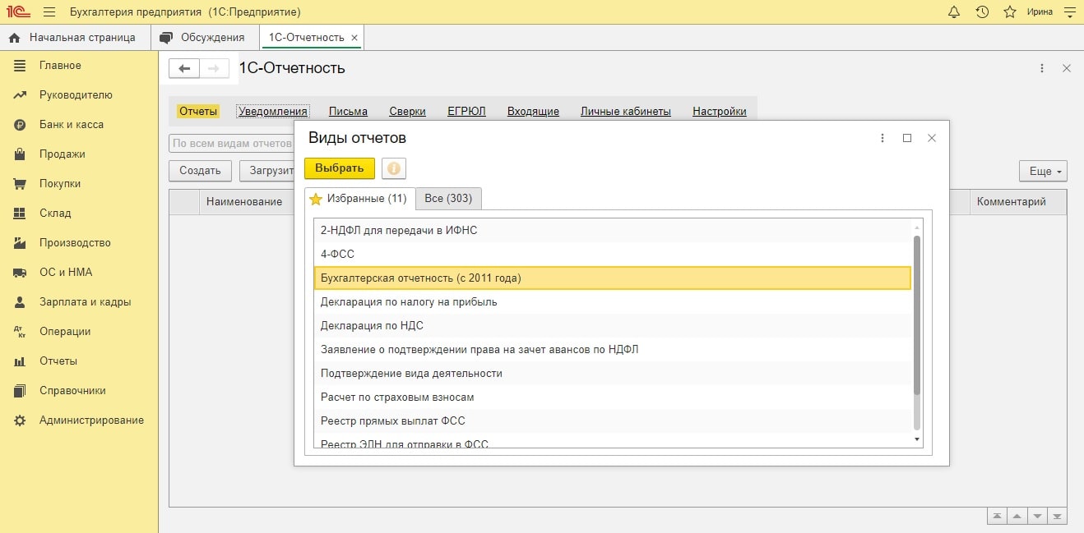Switch to the Избранные (11) tab
Image resolution: width=1084 pixels, height=533 pixels.
(x=359, y=199)
